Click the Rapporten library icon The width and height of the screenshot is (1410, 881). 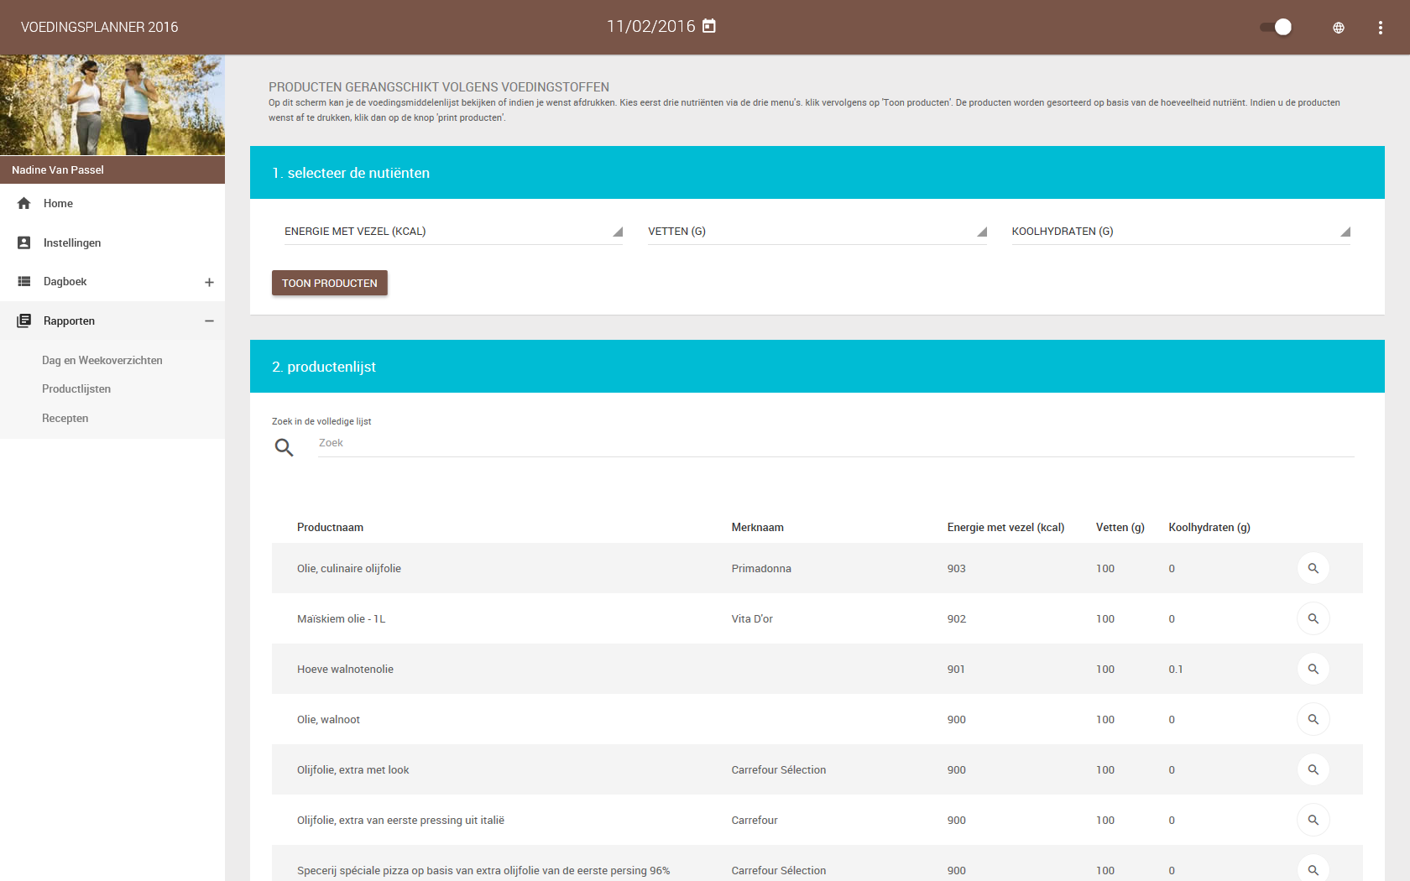(24, 321)
